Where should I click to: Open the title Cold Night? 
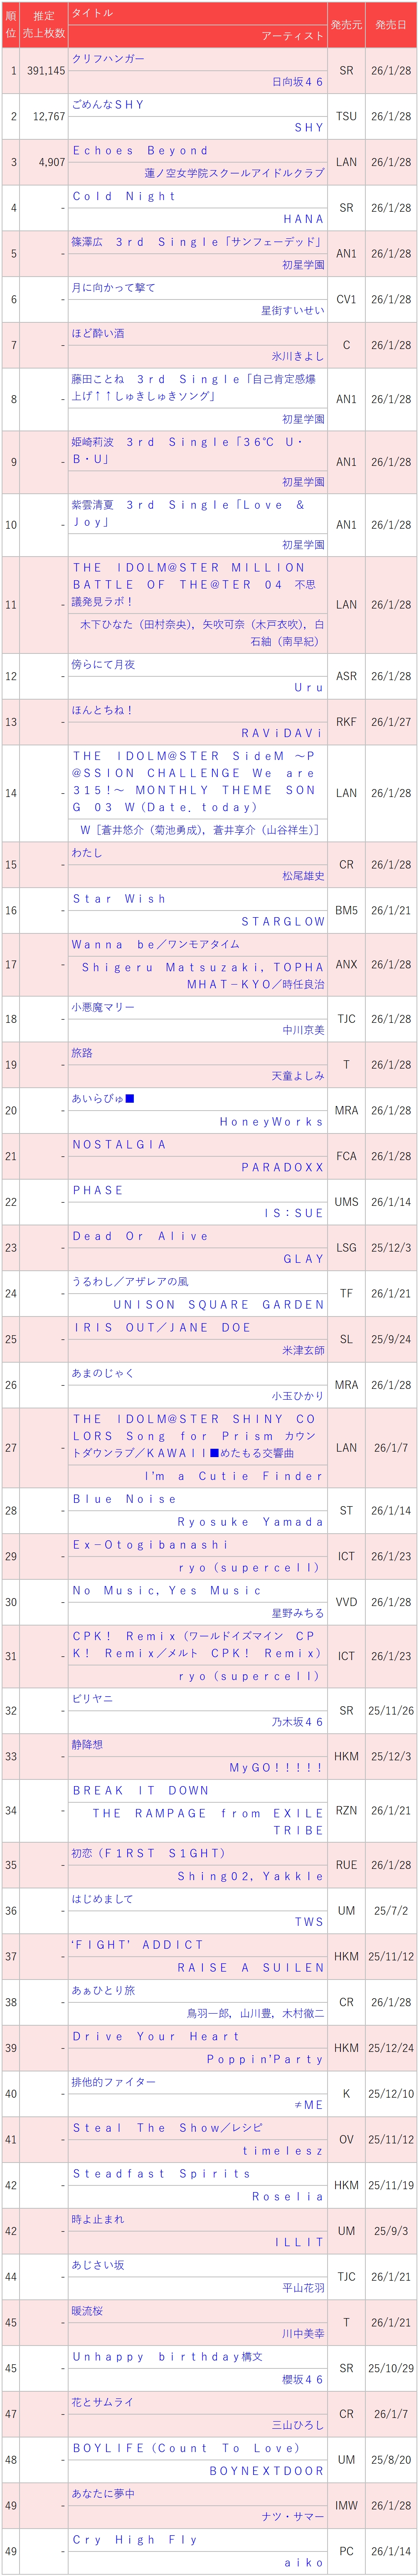[124, 196]
